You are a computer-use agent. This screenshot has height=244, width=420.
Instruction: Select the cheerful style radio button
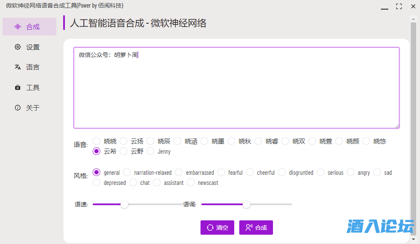250,172
